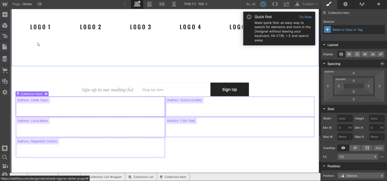Image resolution: width=387 pixels, height=181 pixels.
Task: Click the Sign Up button on canvas
Action: 229,89
